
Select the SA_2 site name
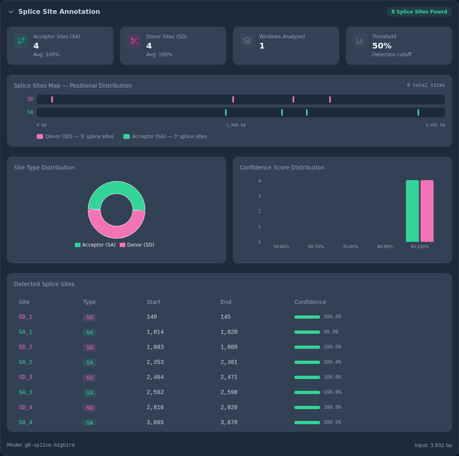26,362
